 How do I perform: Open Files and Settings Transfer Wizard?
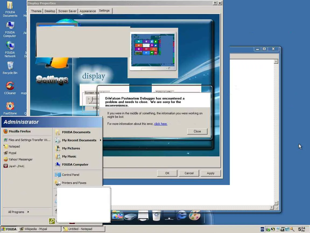click(27, 140)
